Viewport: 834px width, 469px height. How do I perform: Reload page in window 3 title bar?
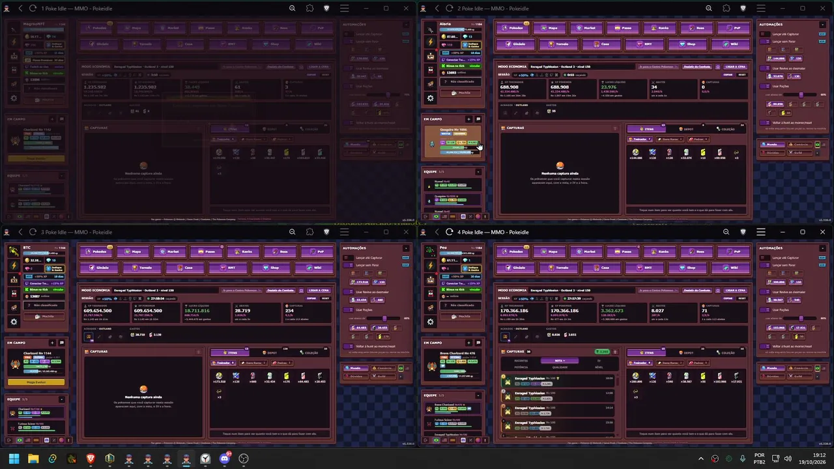click(33, 232)
